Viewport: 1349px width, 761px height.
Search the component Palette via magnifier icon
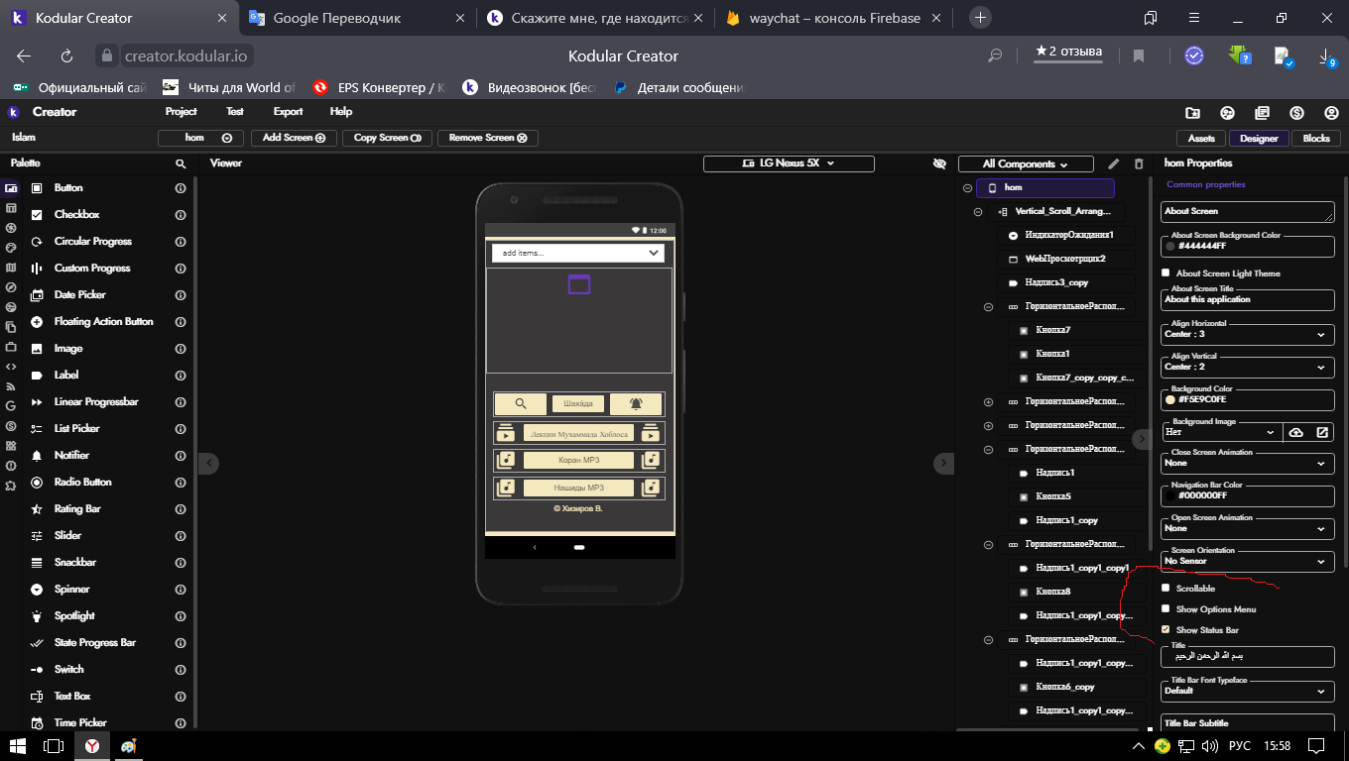(x=181, y=163)
